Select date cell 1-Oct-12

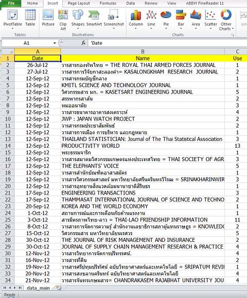38,213
